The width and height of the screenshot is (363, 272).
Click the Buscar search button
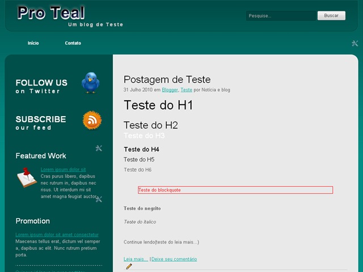331,15
